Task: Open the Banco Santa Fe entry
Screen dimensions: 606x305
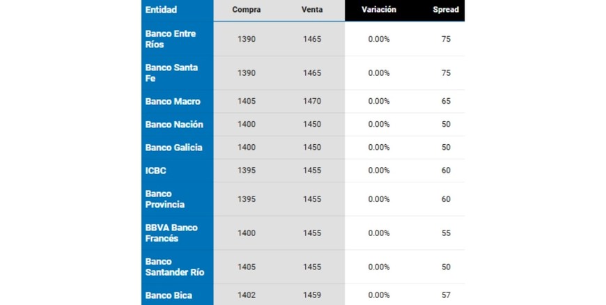Action: (x=171, y=73)
